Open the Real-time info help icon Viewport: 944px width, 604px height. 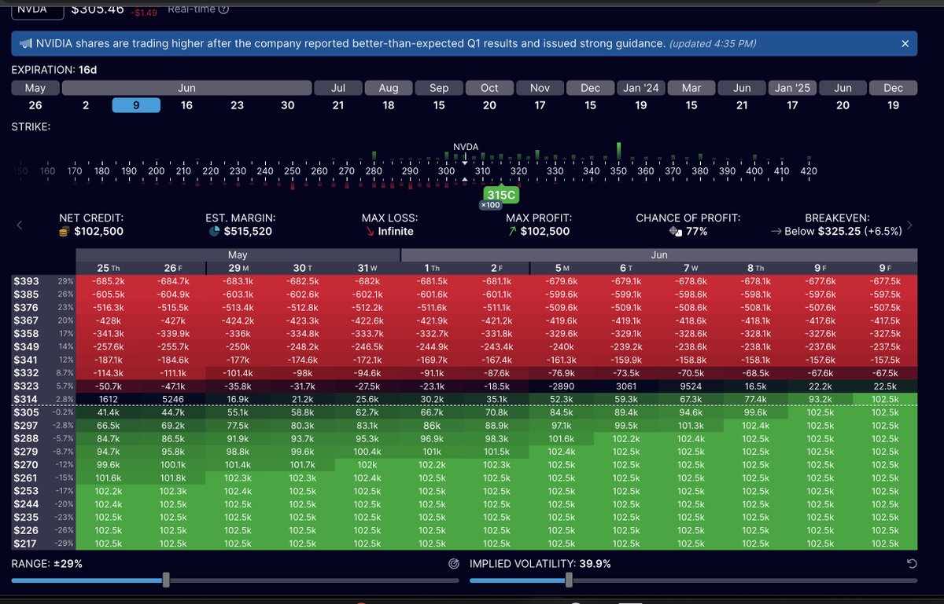click(x=224, y=9)
